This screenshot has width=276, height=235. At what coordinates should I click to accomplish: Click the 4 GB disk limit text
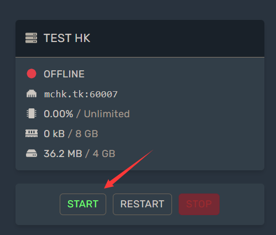coord(104,154)
